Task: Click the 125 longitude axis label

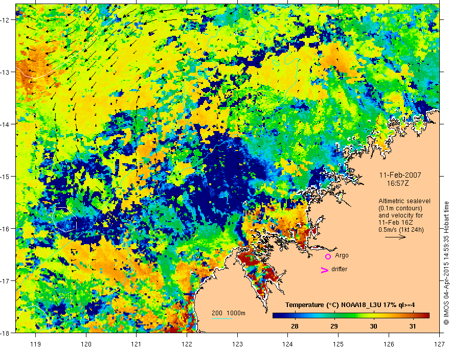Action: click(339, 344)
